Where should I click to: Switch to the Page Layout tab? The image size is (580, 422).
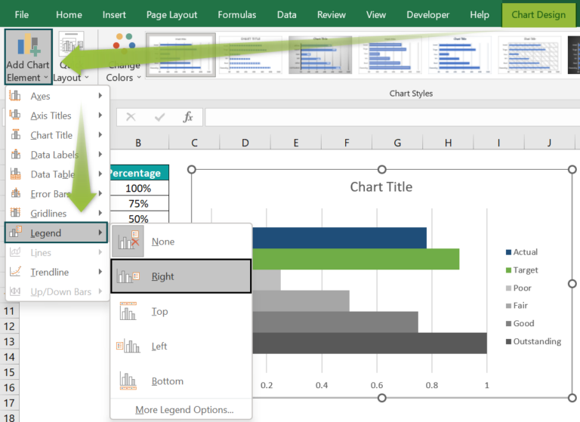tap(171, 14)
